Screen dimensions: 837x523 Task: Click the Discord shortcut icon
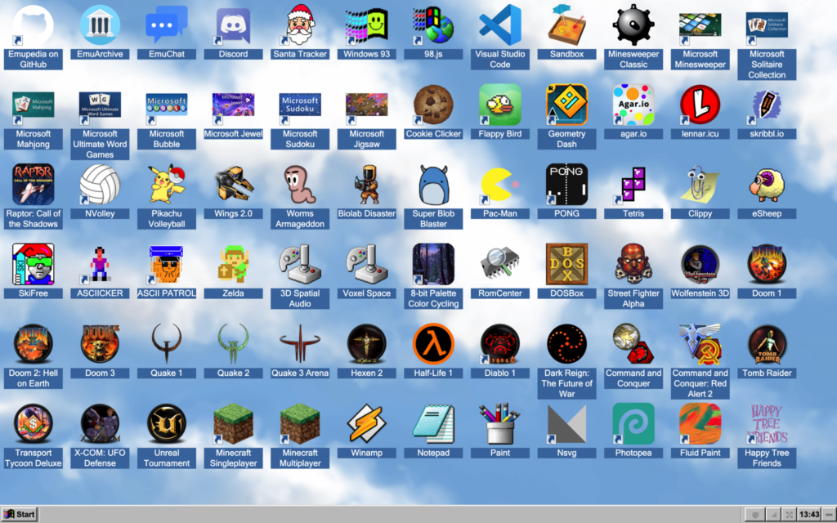coord(233,25)
